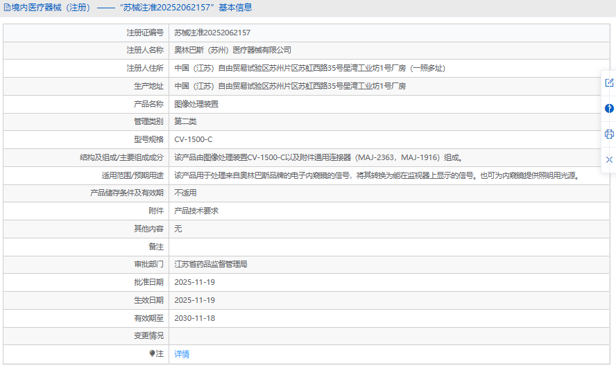
Task: Click the 批准日期 value 2025-11-19
Action: (x=194, y=282)
